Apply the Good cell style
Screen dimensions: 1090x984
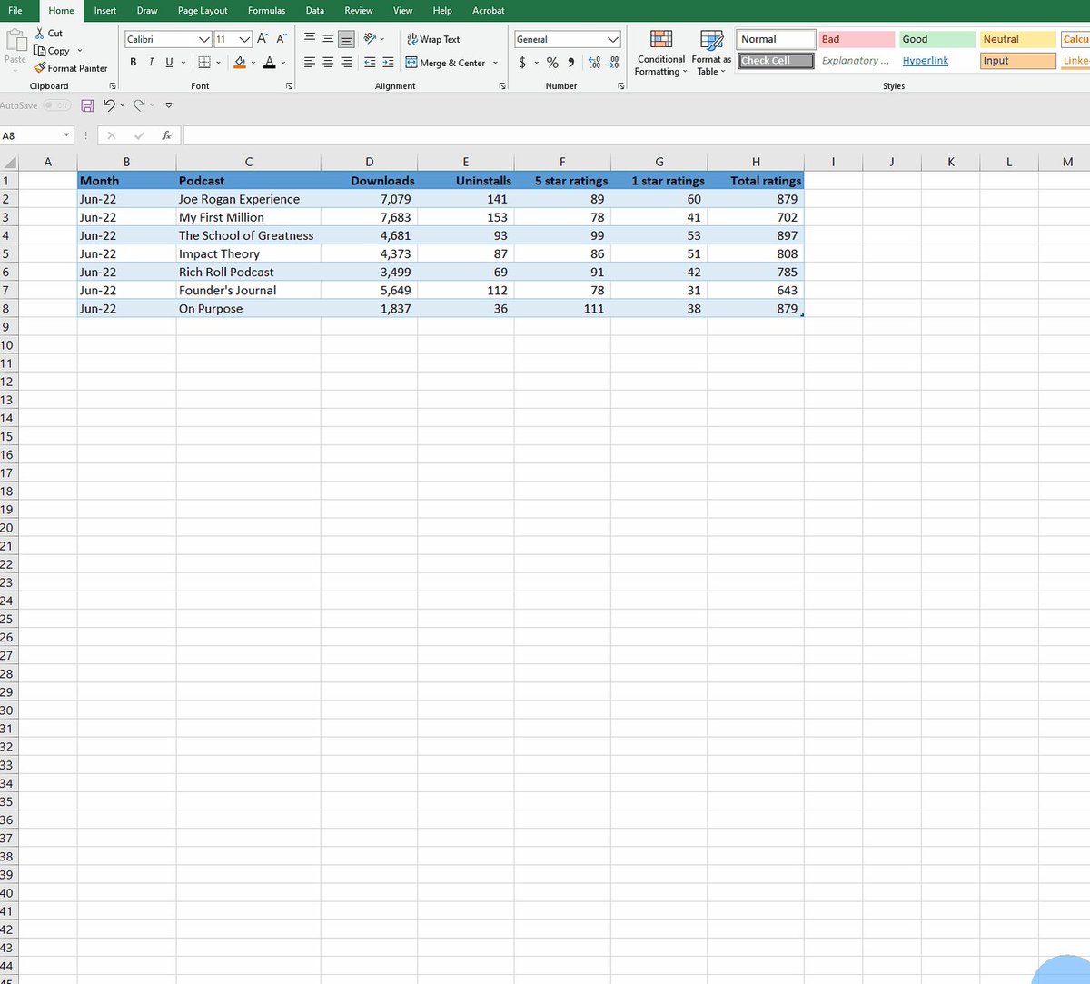click(936, 39)
